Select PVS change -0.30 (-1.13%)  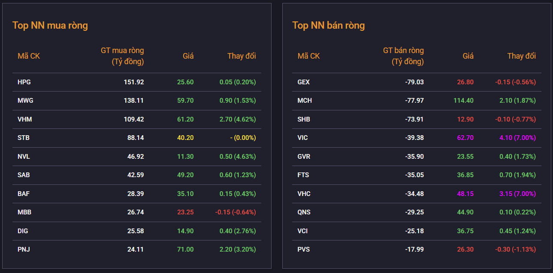(515, 249)
